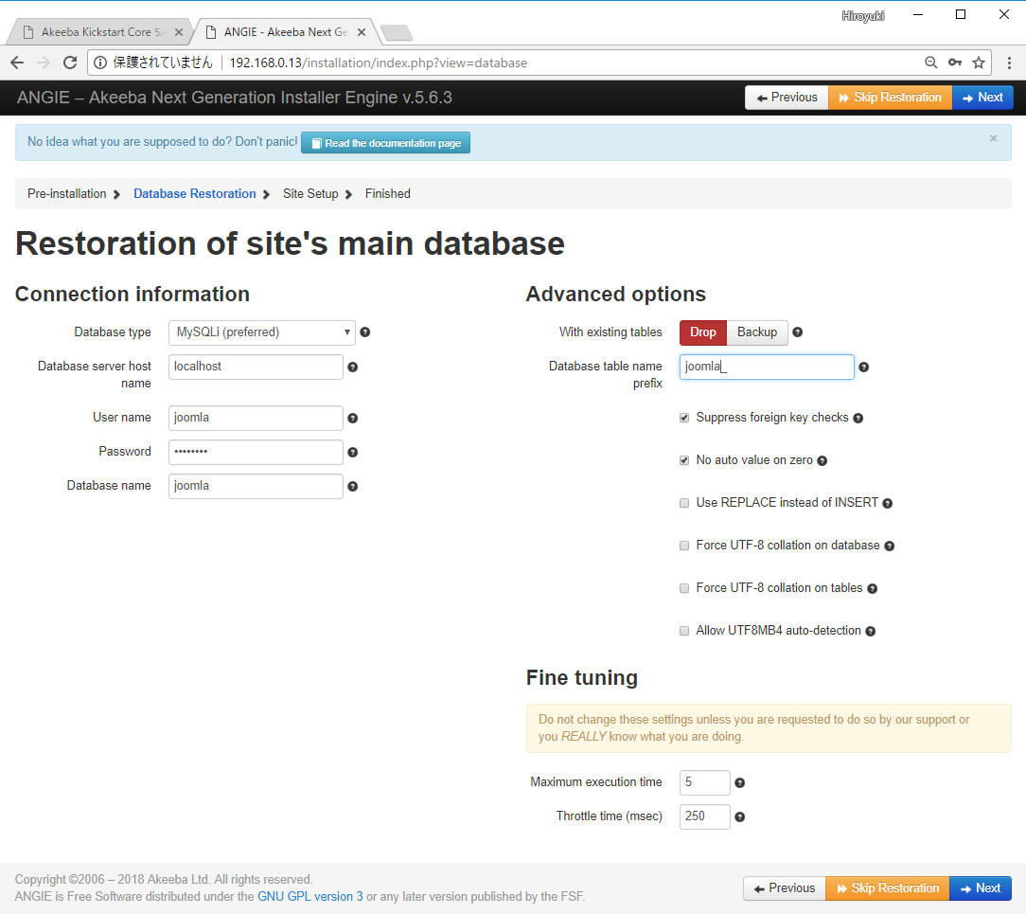Click the browser address bar URL
Viewport: 1026px width, 914px height.
[379, 63]
